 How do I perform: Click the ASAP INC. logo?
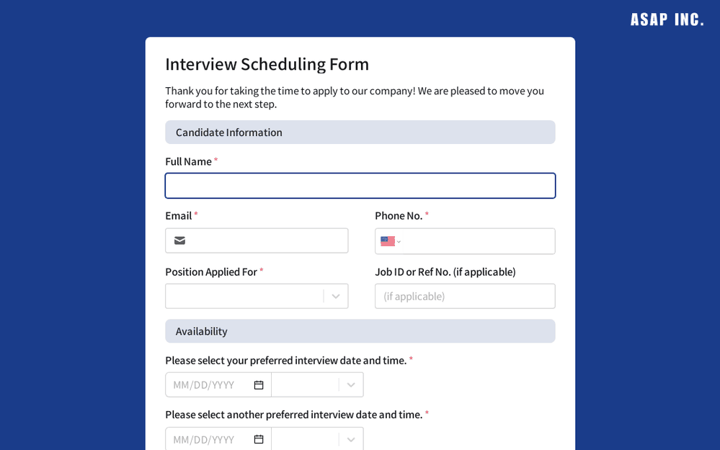click(x=667, y=19)
